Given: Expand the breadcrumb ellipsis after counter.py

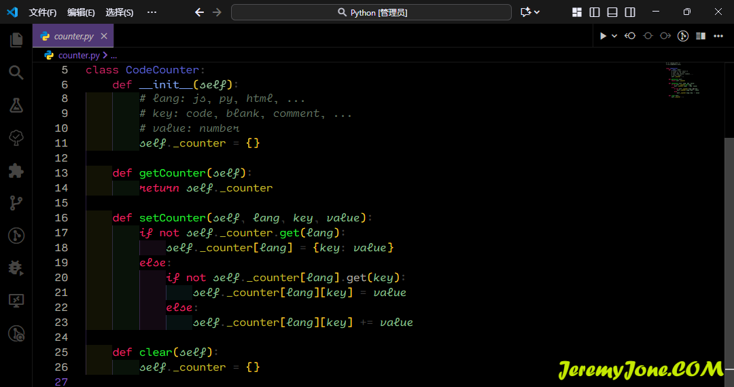Looking at the screenshot, I should click(x=113, y=56).
